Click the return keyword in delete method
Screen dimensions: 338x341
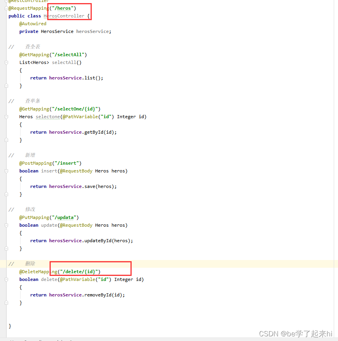[38, 295]
